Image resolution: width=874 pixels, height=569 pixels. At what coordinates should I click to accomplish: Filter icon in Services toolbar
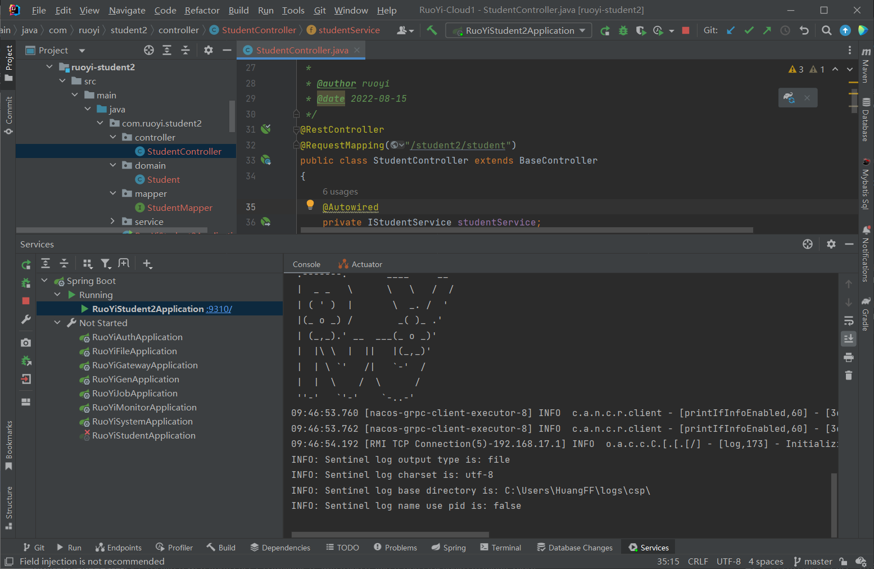105,263
